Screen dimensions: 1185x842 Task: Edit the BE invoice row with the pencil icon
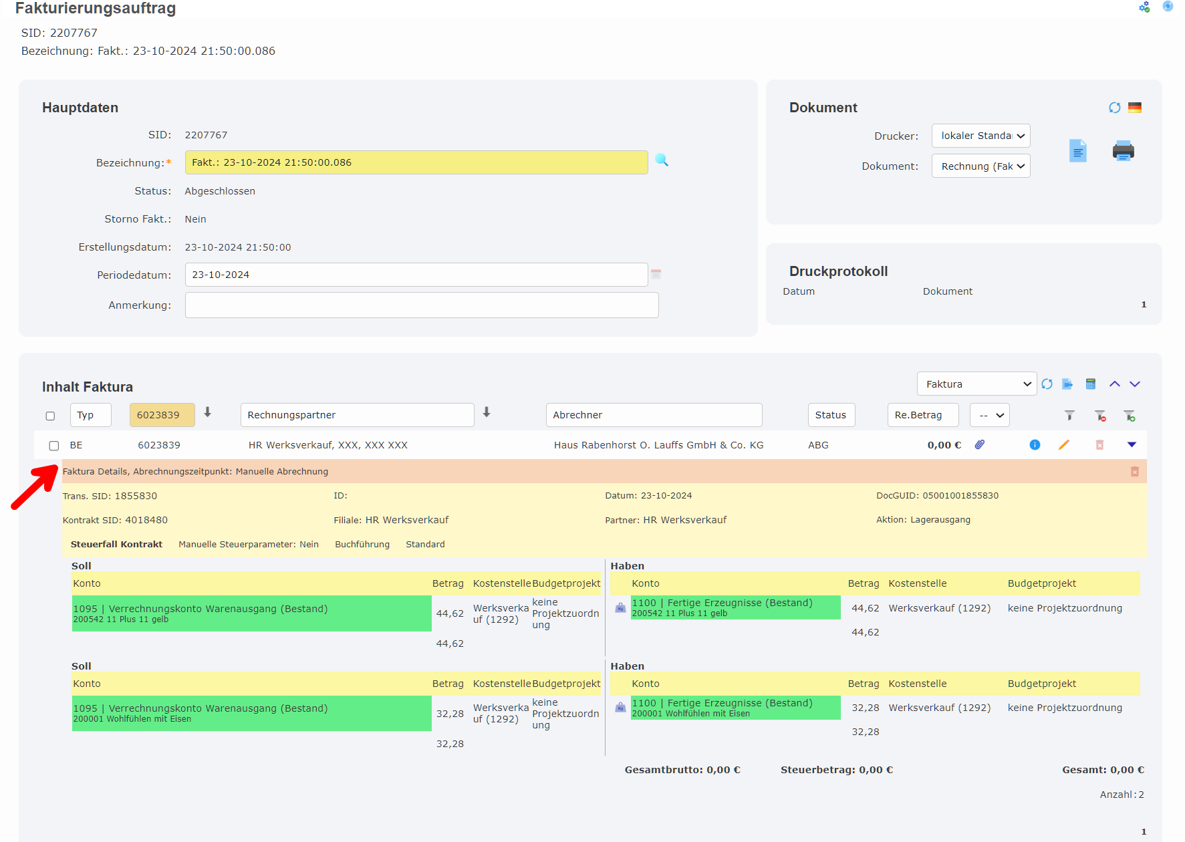pyautogui.click(x=1065, y=444)
